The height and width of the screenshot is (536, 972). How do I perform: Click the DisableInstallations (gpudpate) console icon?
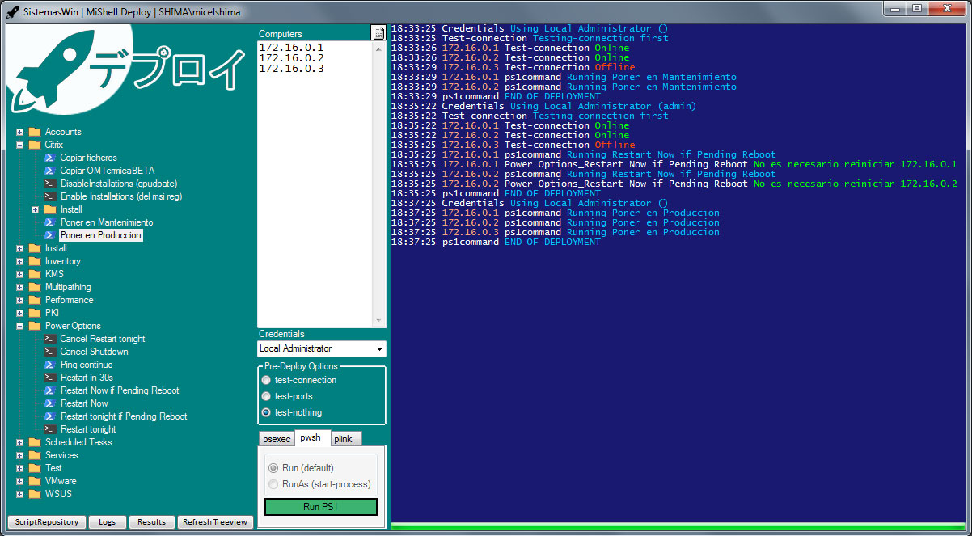click(49, 184)
